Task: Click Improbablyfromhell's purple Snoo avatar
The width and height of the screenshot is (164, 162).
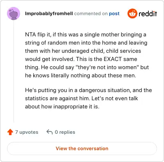Action: click(x=14, y=13)
